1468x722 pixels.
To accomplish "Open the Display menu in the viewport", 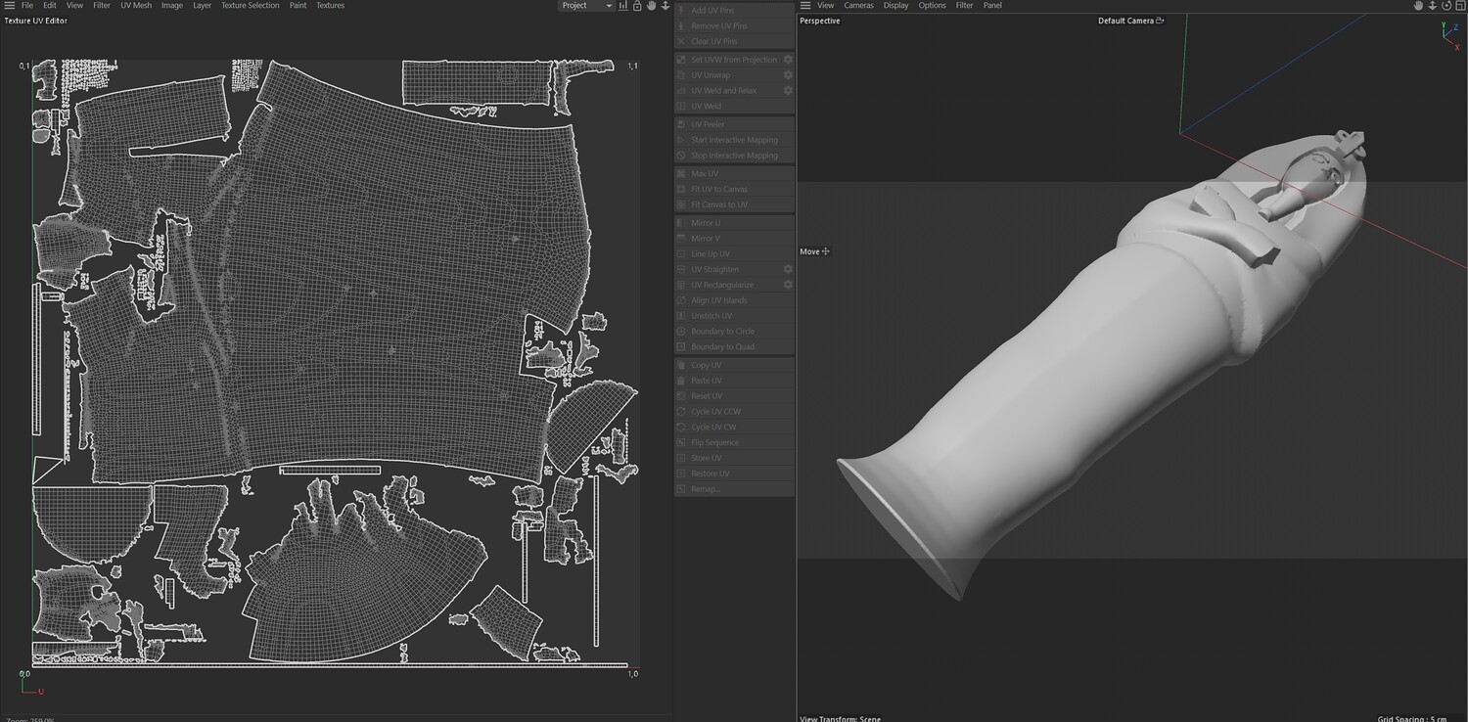I will point(896,6).
